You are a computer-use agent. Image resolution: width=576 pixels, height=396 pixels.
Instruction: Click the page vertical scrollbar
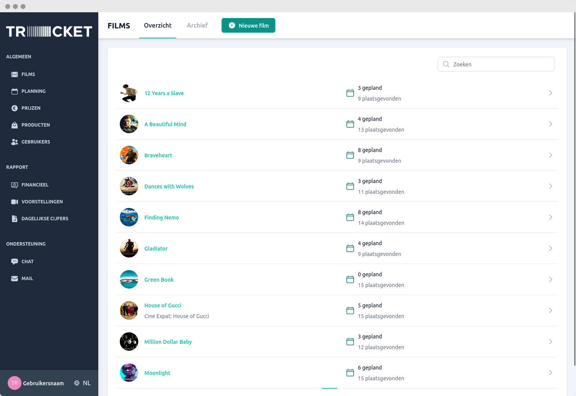coord(574,188)
